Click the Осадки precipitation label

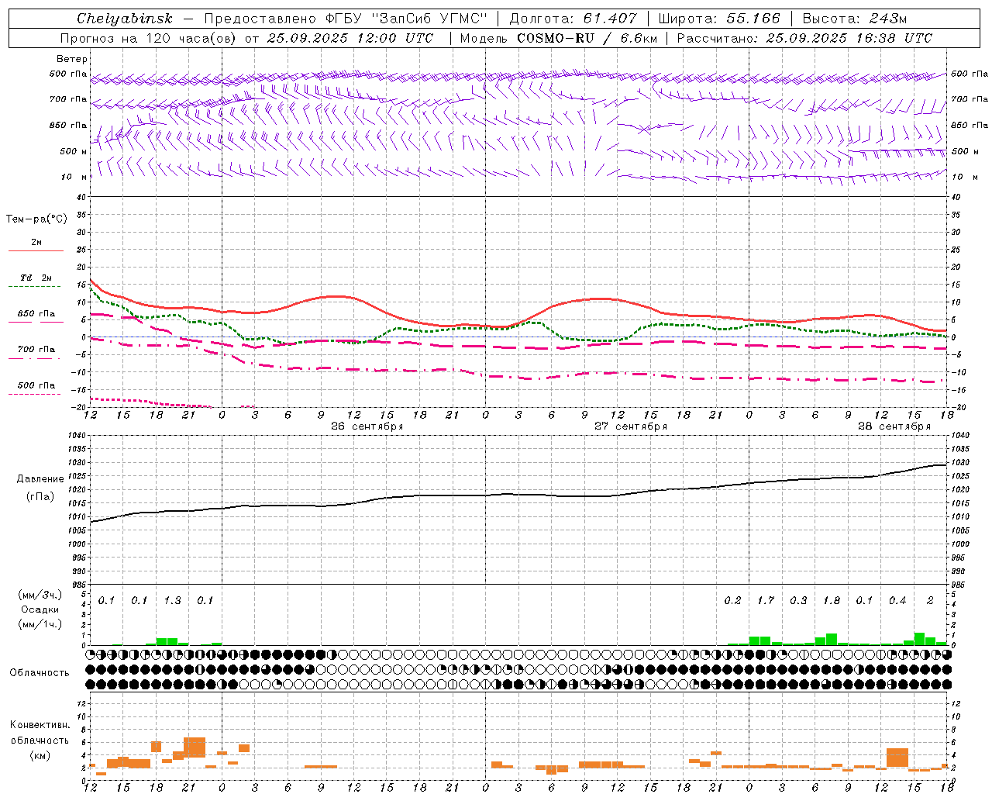[40, 609]
